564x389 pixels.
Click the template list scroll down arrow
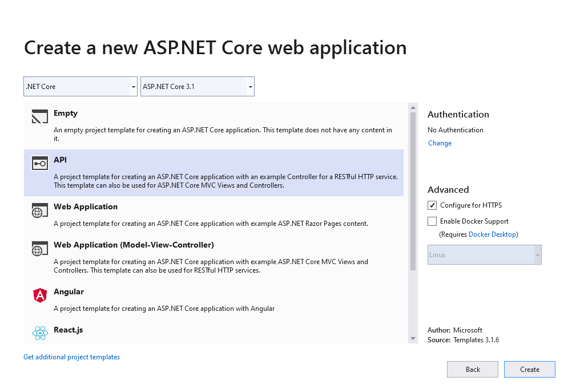pos(413,339)
